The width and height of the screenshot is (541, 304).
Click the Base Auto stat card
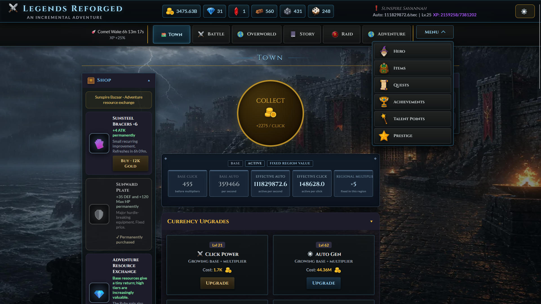(229, 183)
